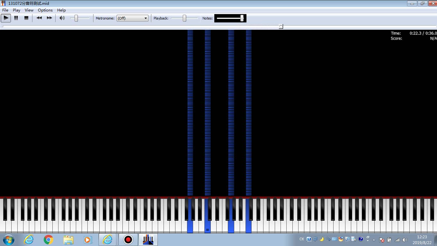This screenshot has width=437, height=246.
Task: Click the Show desktop strip
Action: [x=435, y=240]
